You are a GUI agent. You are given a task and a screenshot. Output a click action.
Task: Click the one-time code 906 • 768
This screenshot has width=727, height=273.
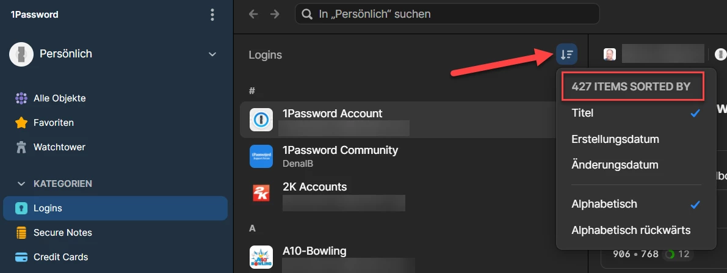point(635,254)
